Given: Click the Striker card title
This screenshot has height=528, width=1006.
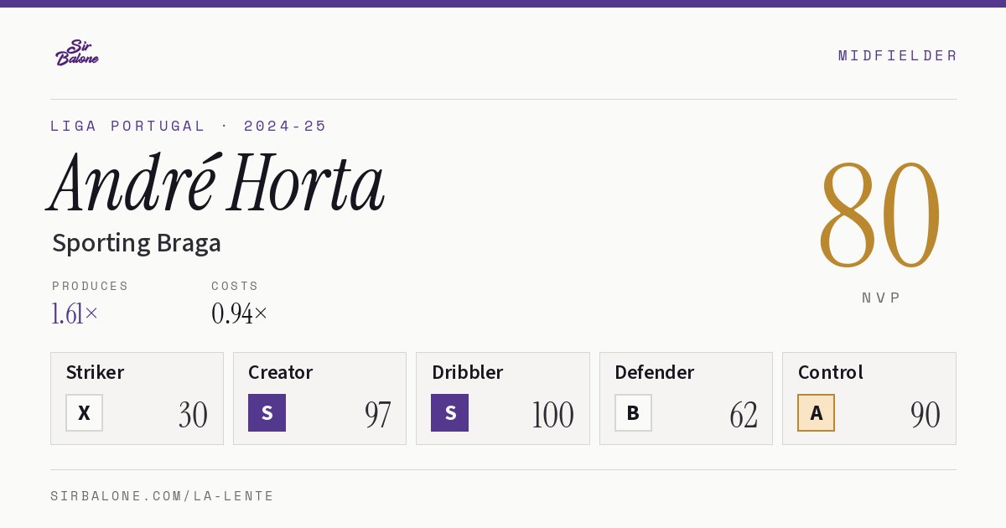Looking at the screenshot, I should (95, 372).
